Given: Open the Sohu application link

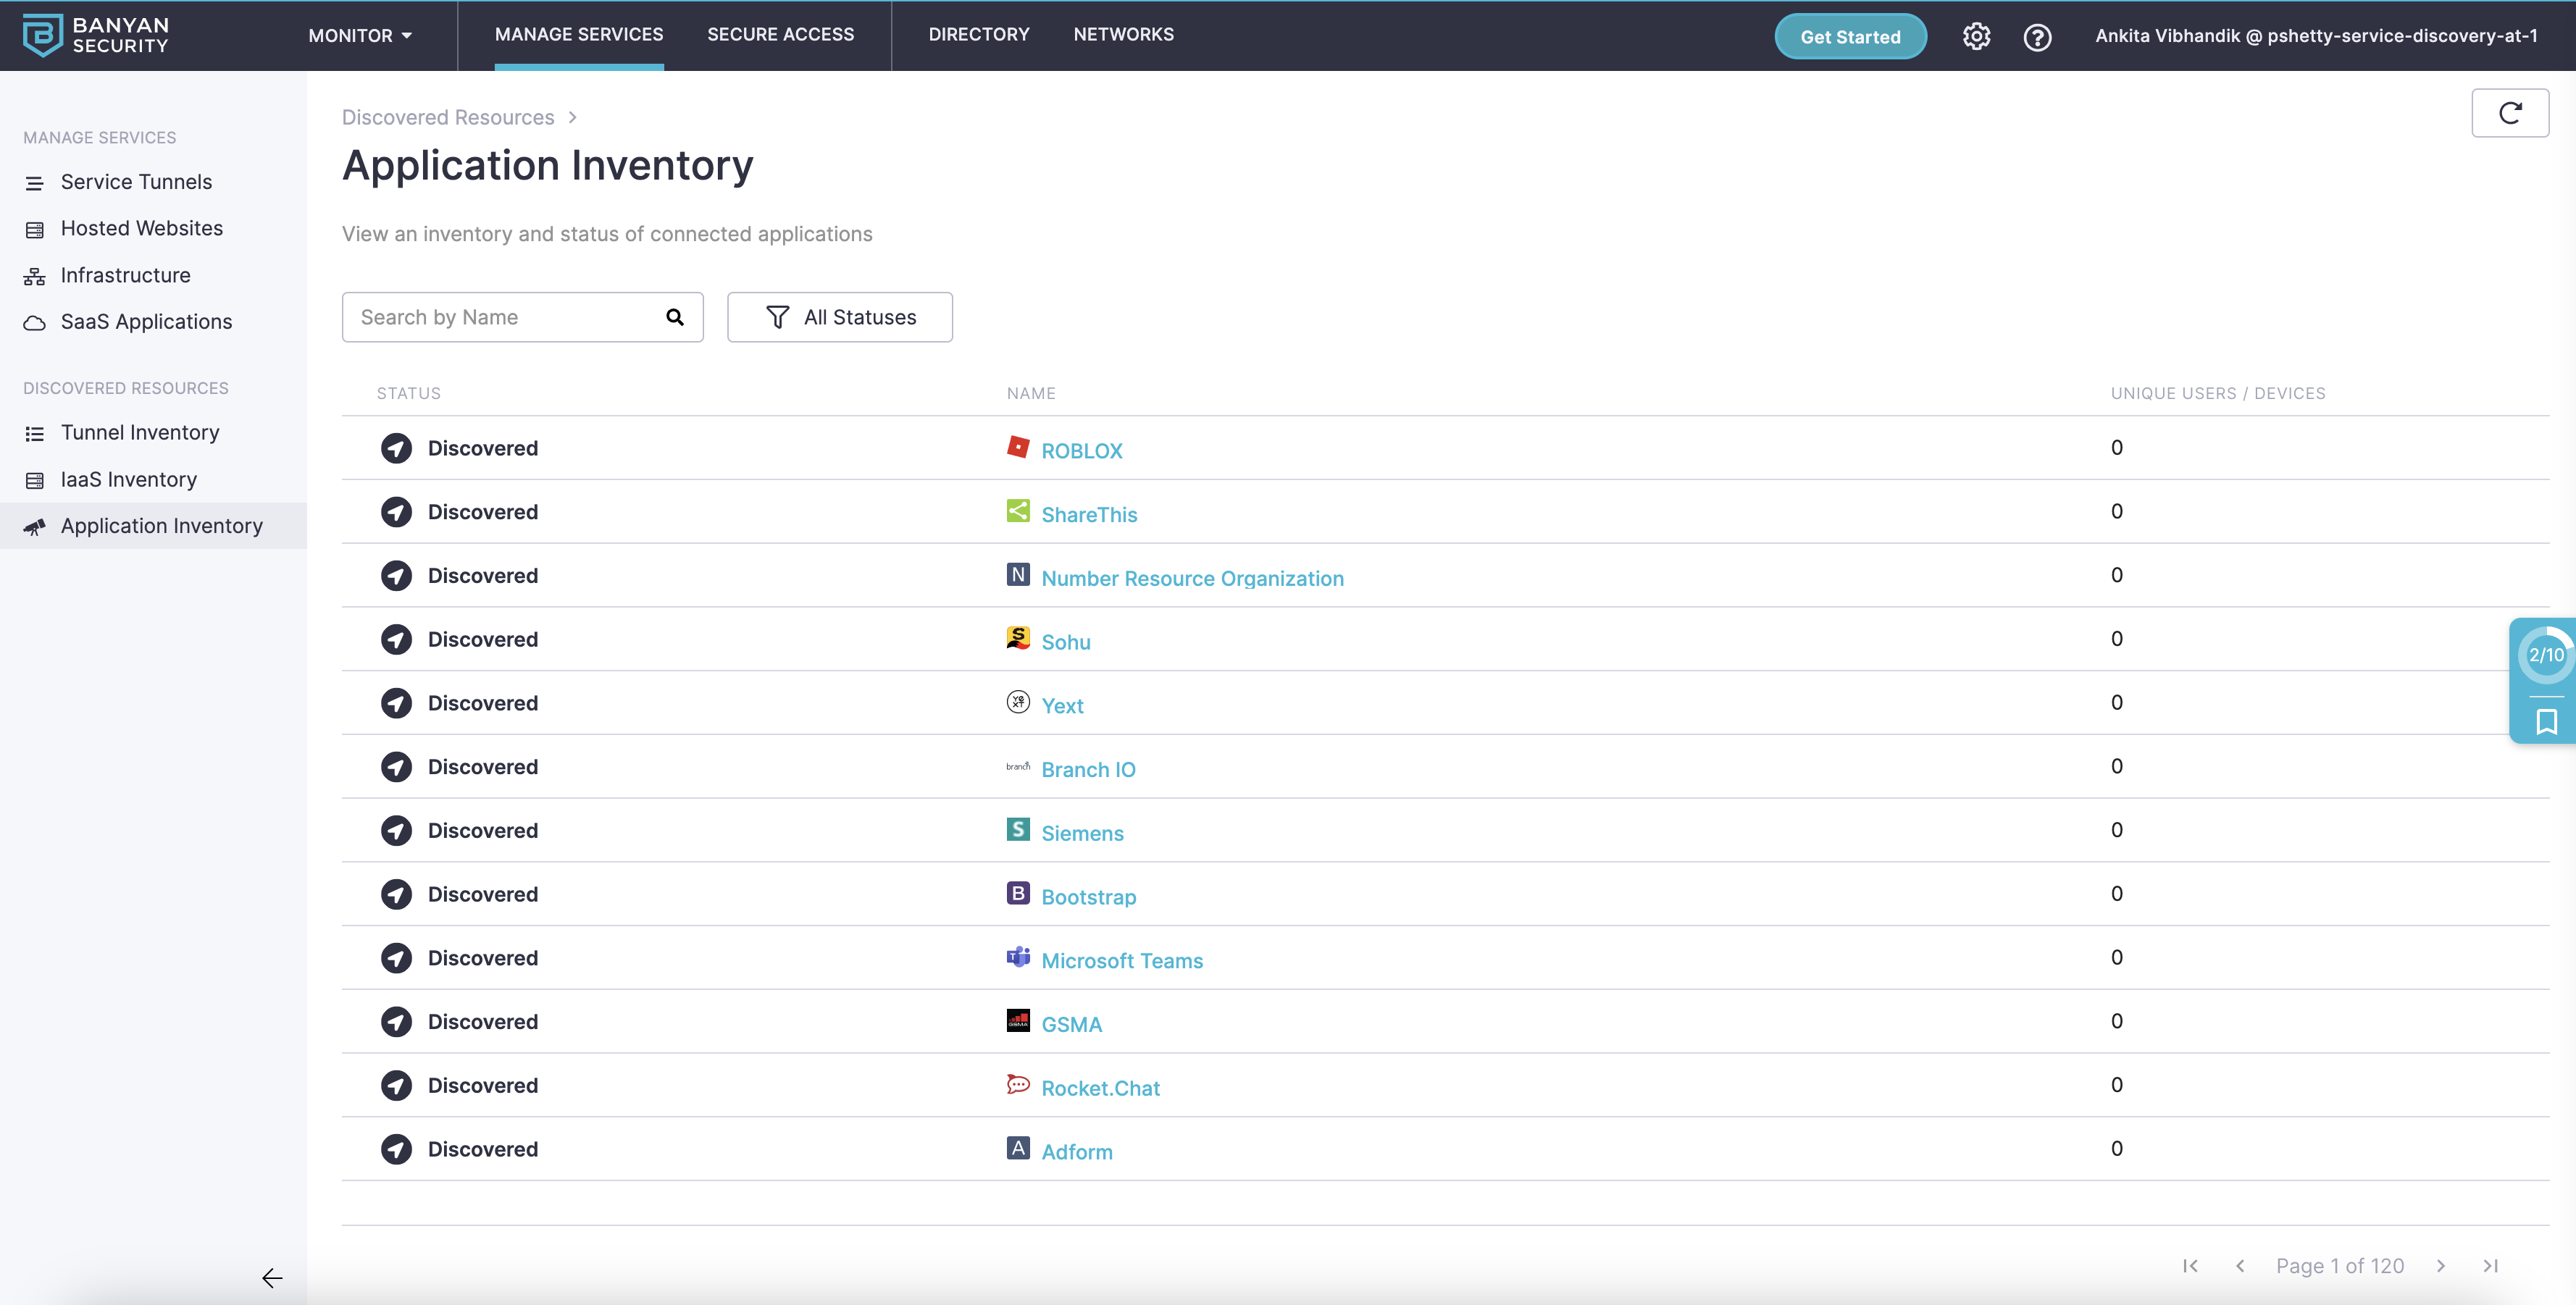Looking at the screenshot, I should click(x=1065, y=642).
